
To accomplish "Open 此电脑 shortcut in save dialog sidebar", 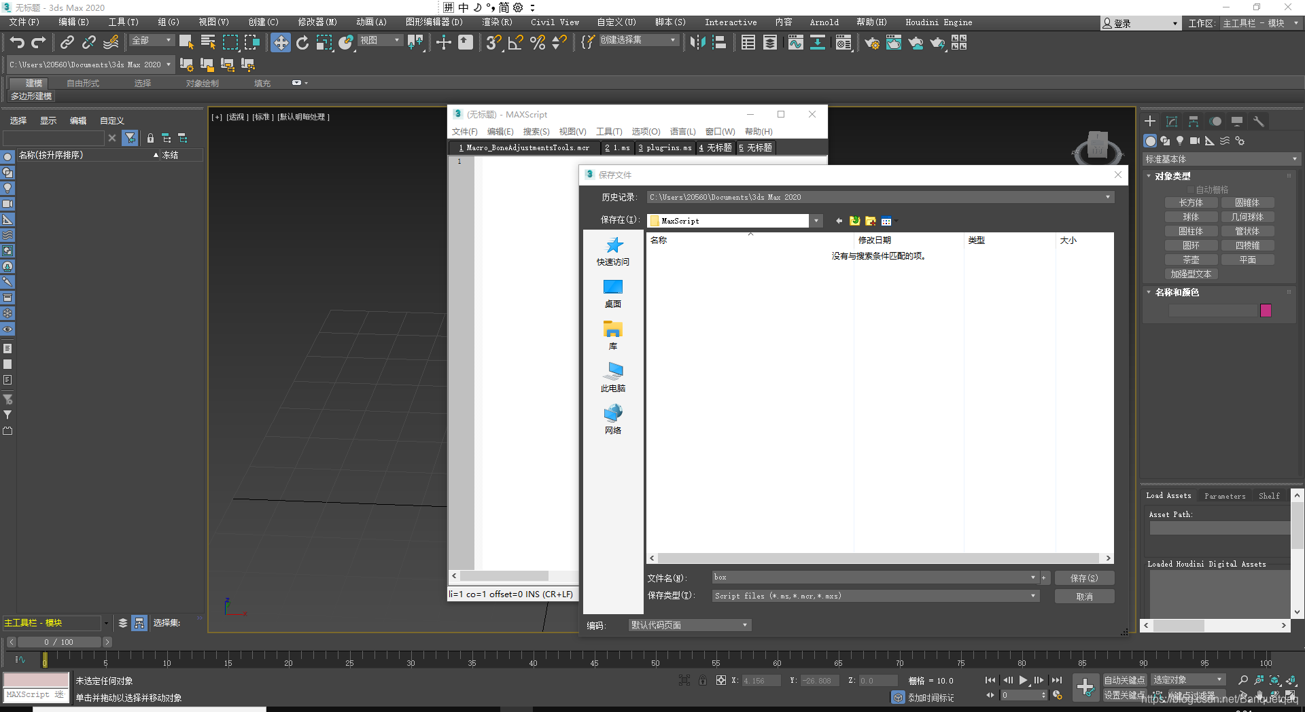I will [613, 377].
